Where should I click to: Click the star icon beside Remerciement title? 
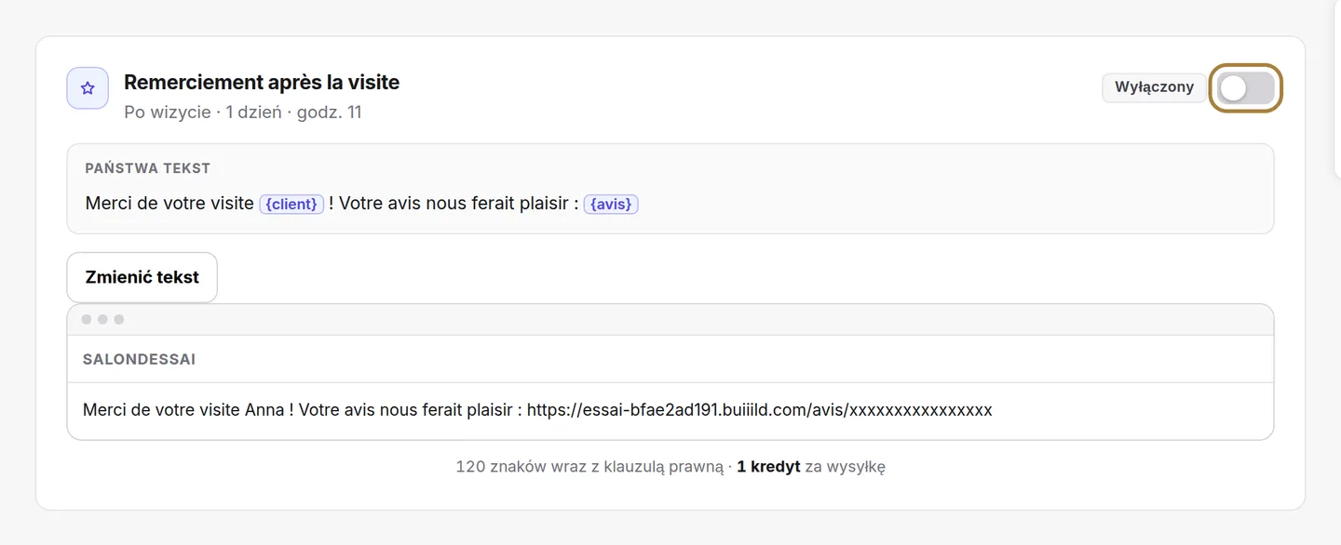pyautogui.click(x=88, y=88)
